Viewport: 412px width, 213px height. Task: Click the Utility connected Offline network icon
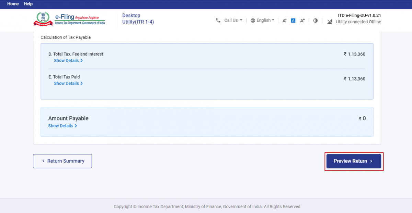coord(330,21)
